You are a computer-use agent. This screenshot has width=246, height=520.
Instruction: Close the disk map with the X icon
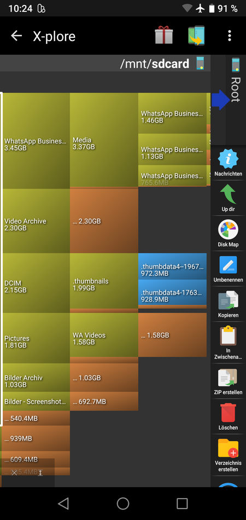pyautogui.click(x=14, y=472)
